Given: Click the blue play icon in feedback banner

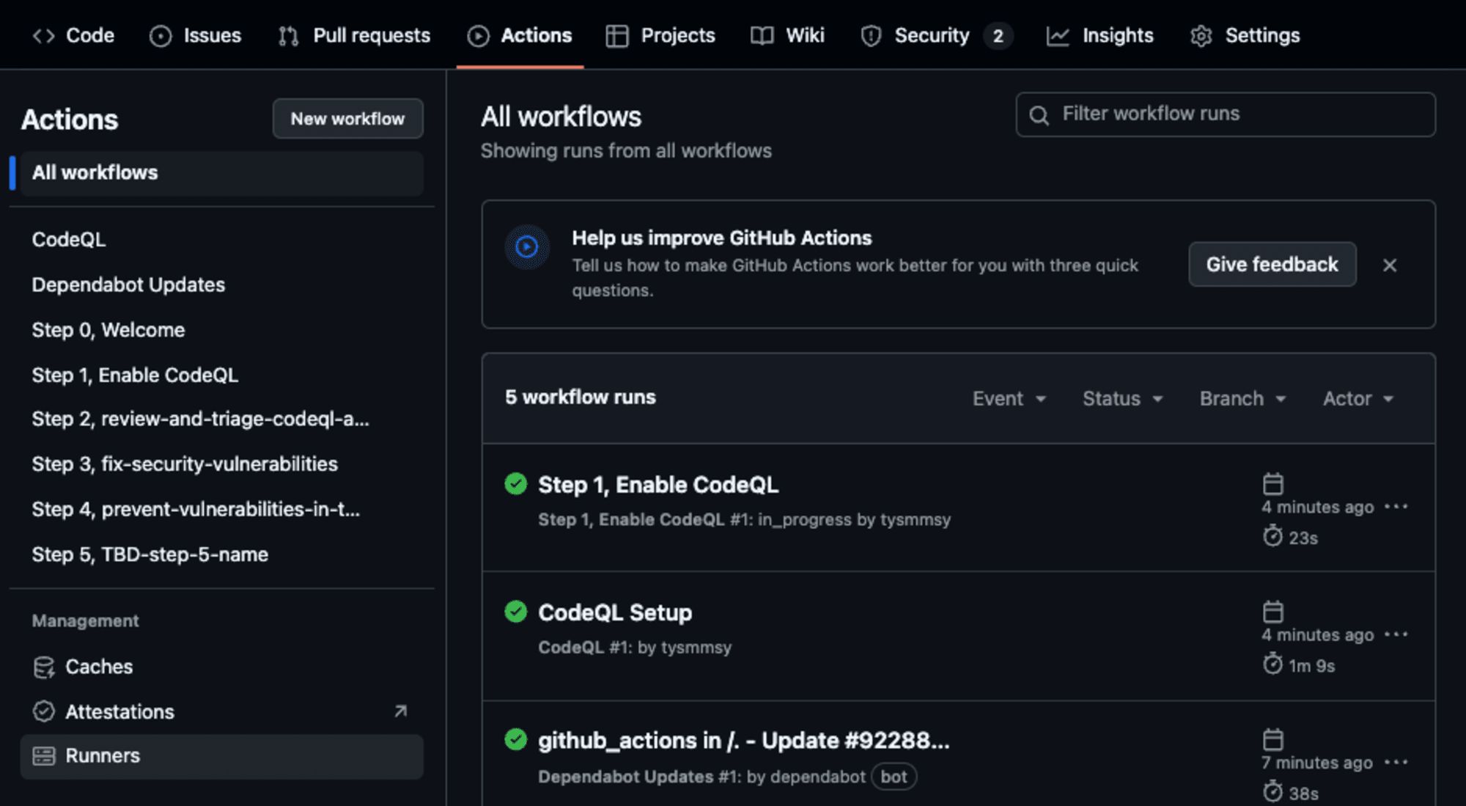Looking at the screenshot, I should point(526,247).
